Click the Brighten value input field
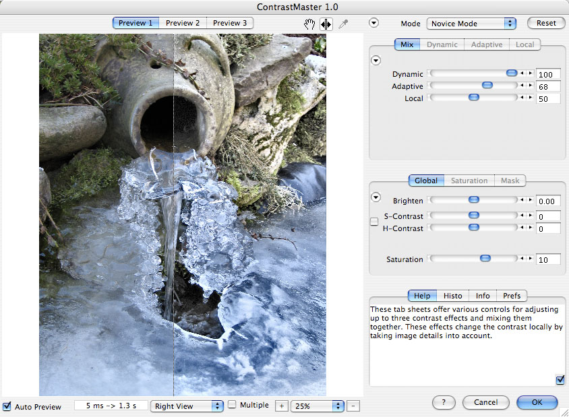Image resolution: width=569 pixels, height=417 pixels. [x=548, y=201]
